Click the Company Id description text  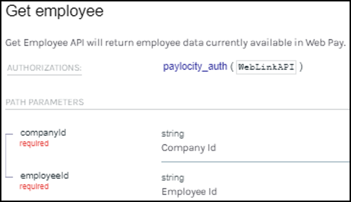[189, 148]
